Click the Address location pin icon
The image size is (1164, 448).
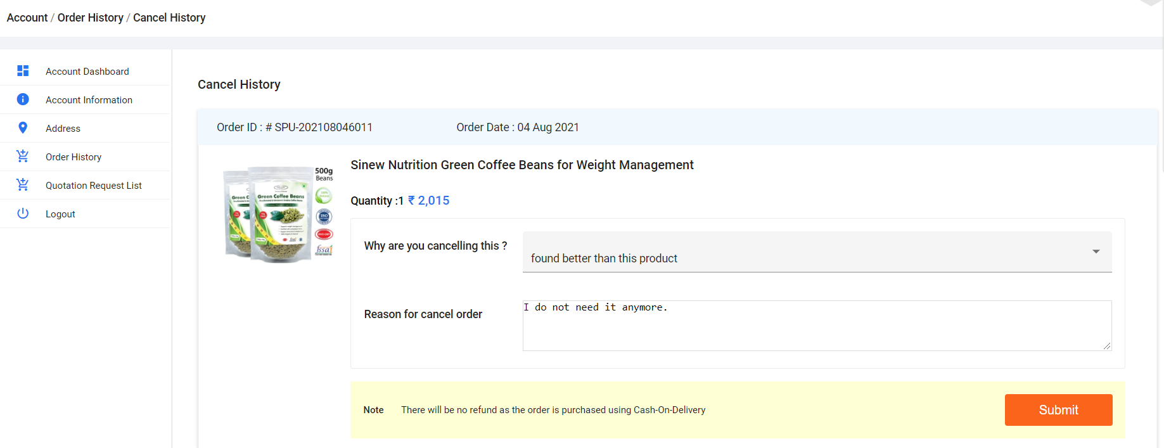tap(23, 128)
